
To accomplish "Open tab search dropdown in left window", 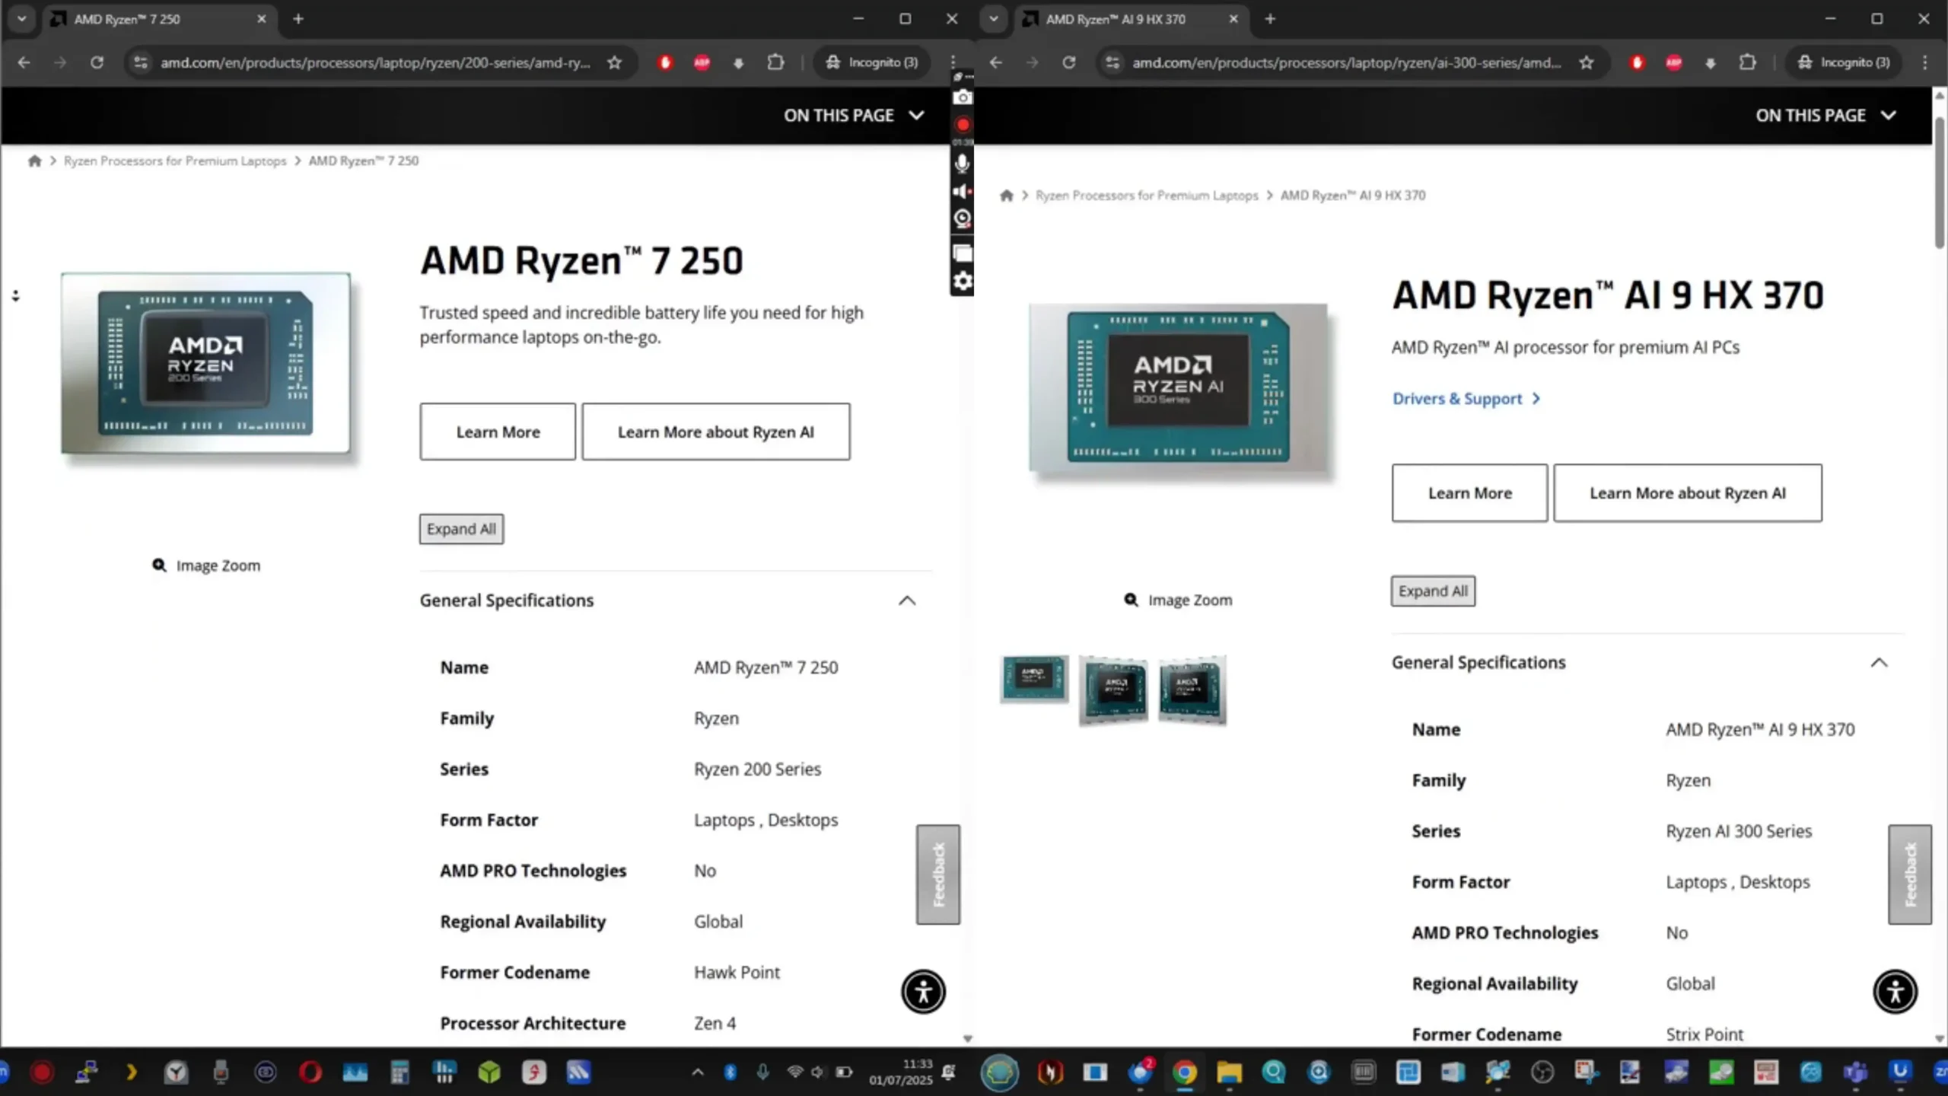I will [x=21, y=19].
